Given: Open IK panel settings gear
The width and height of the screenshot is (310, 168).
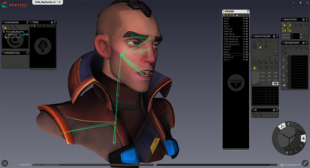Looking at the screenshot, I should click(274, 110).
